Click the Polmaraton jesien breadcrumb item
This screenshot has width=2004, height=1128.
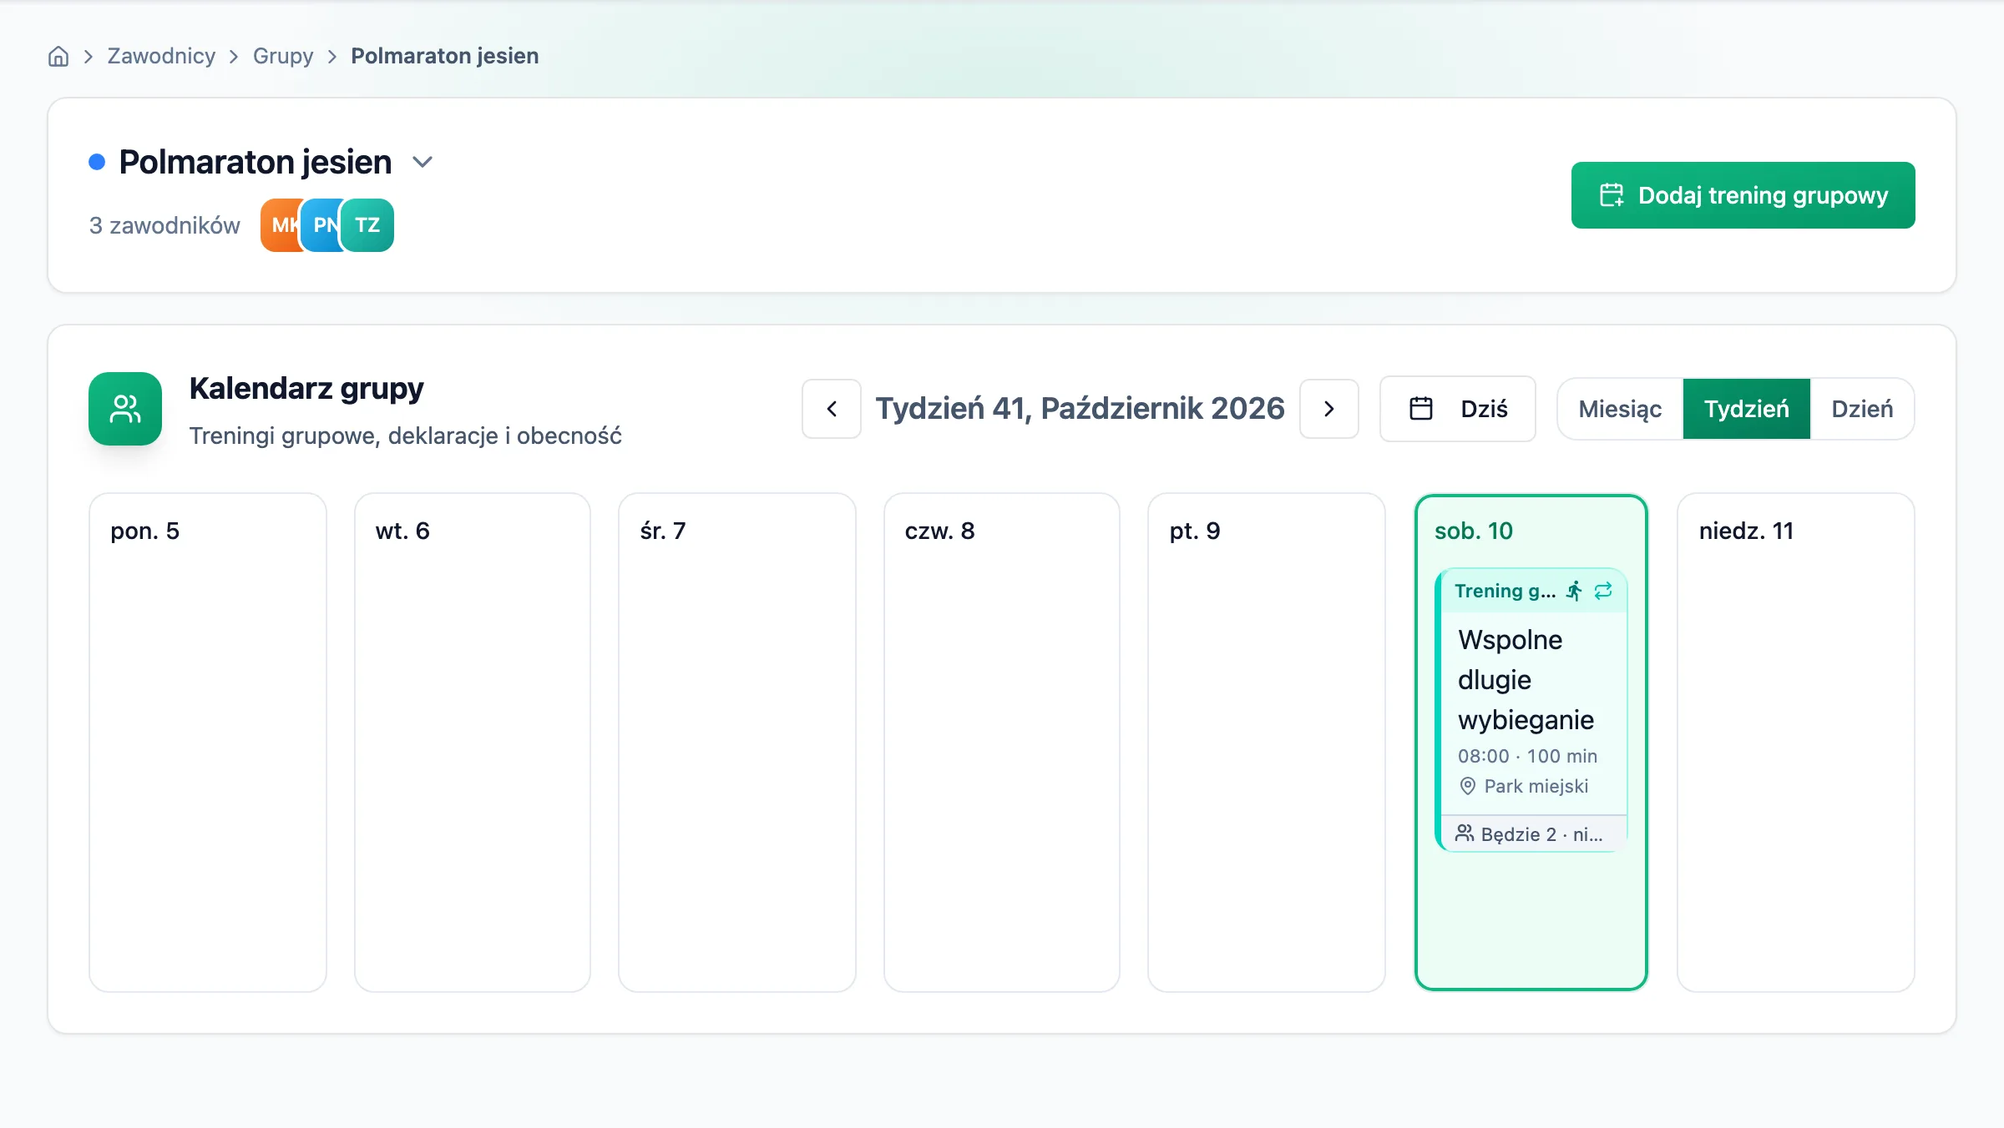pyautogui.click(x=445, y=56)
